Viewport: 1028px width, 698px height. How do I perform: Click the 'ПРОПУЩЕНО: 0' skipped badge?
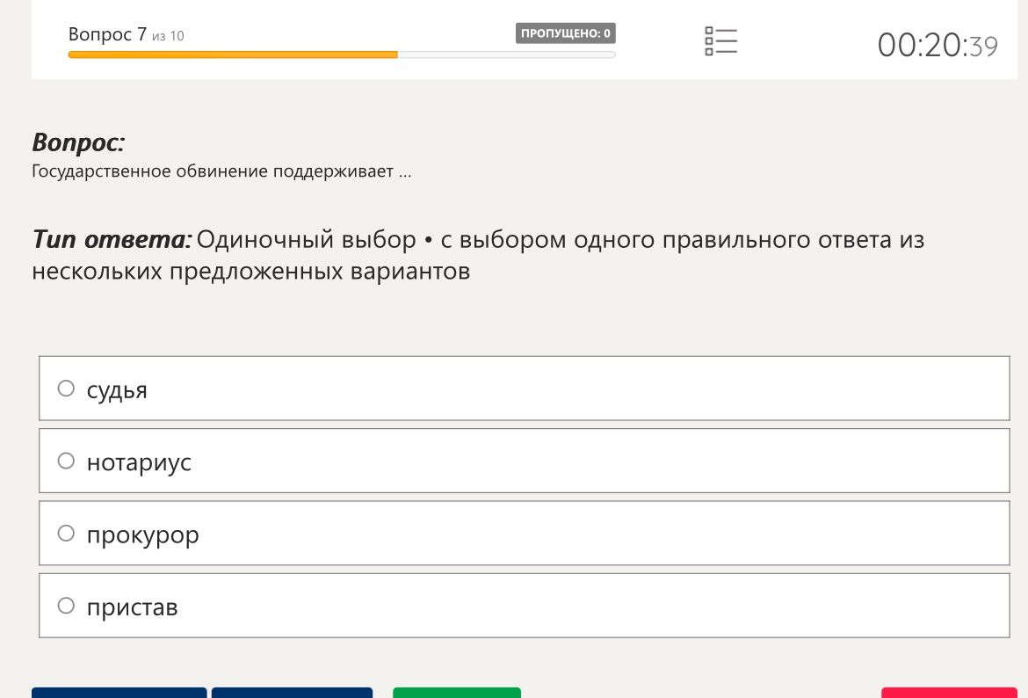coord(565,33)
